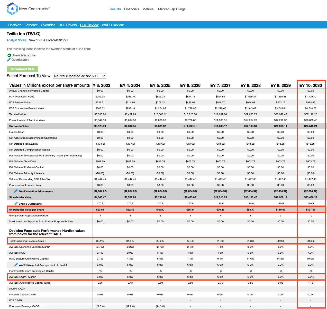Click the Average Economic Earnings Margin label
This screenshot has width=327, height=309.
(30, 247)
